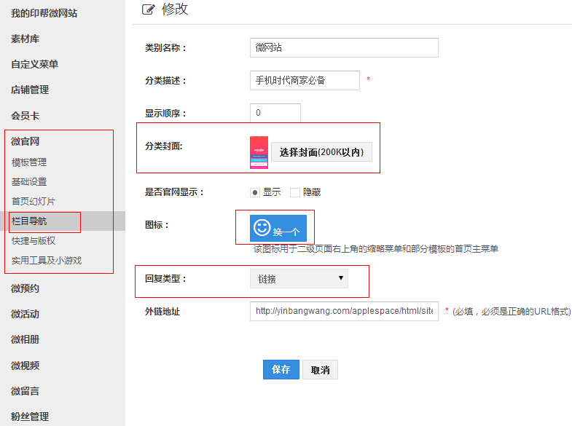Open 基础设置 submenu item

point(29,181)
